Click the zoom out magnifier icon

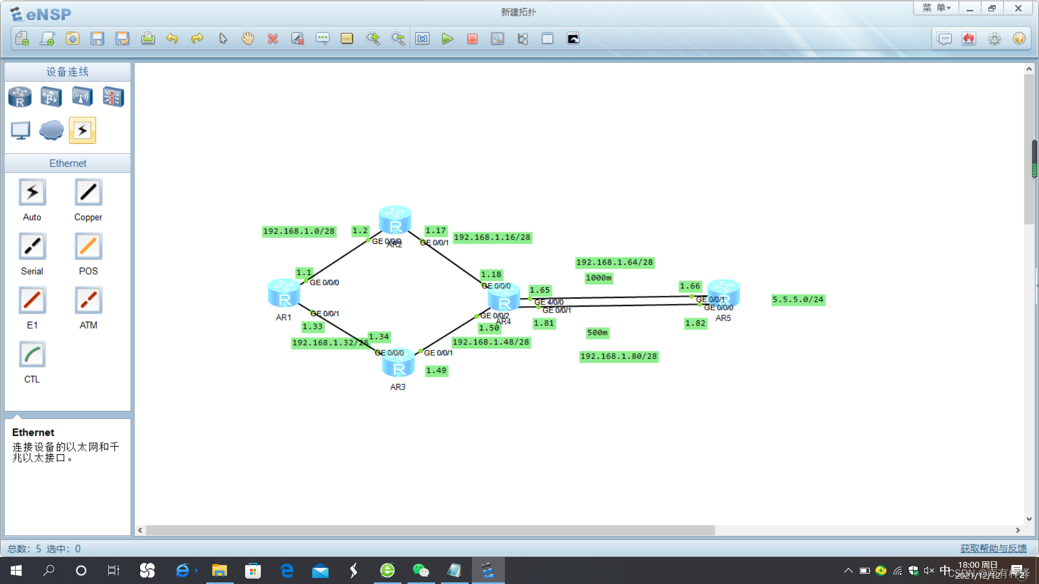coord(398,38)
